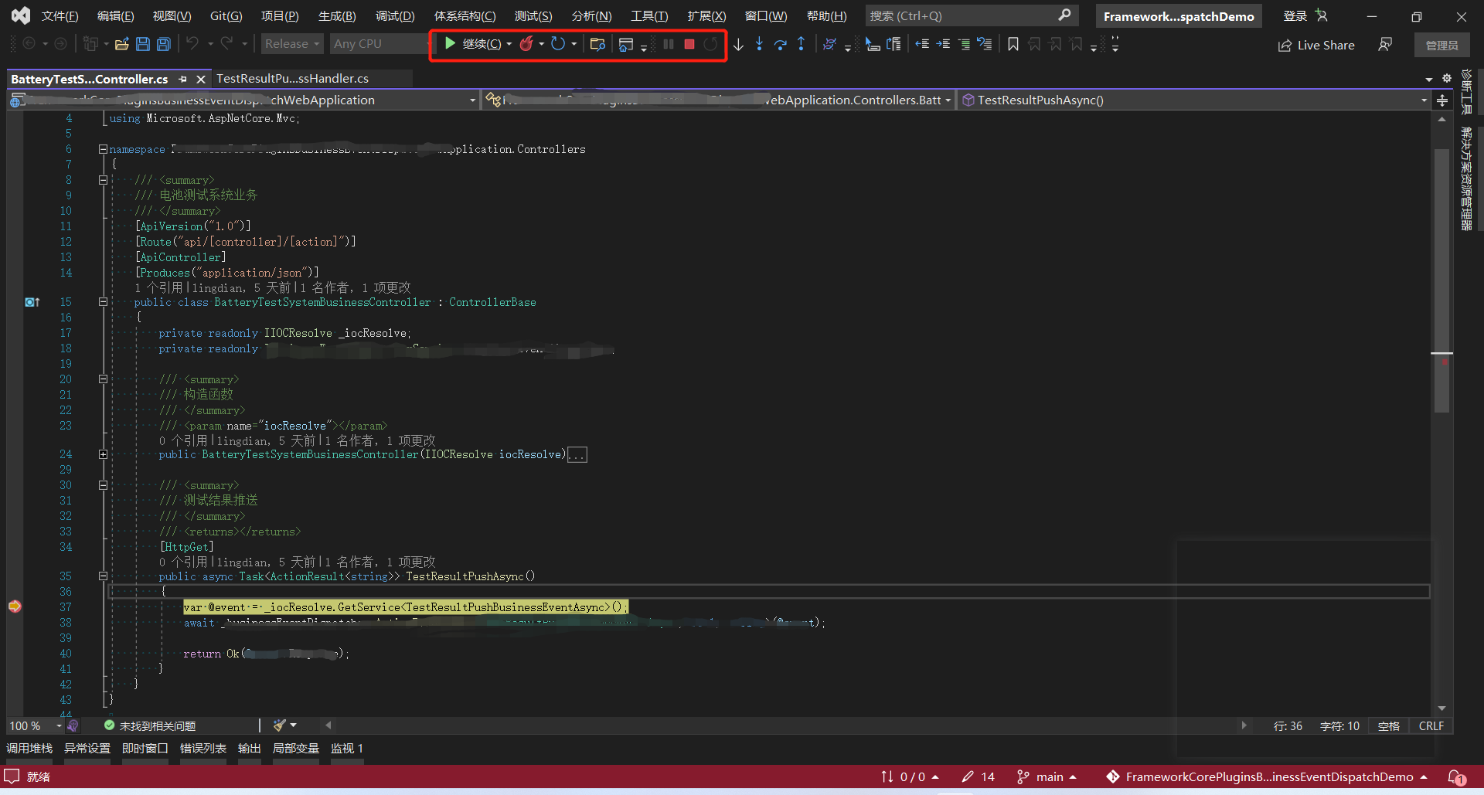
Task: Click the inheritance margin icon at line 15
Action: tap(32, 302)
